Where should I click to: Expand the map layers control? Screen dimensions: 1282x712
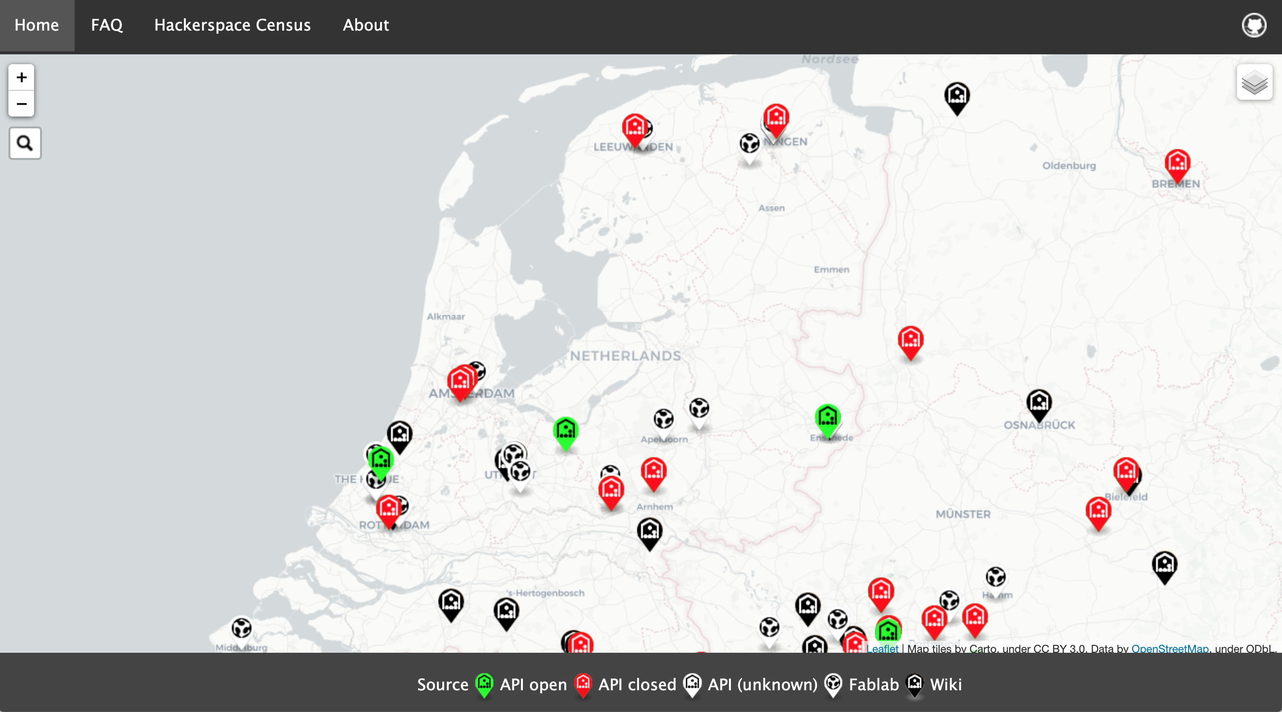pyautogui.click(x=1254, y=82)
